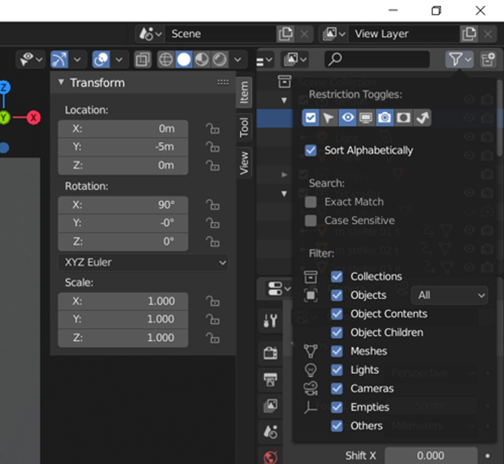
Task: Click the Add View Layer copy icon
Action: click(x=469, y=34)
